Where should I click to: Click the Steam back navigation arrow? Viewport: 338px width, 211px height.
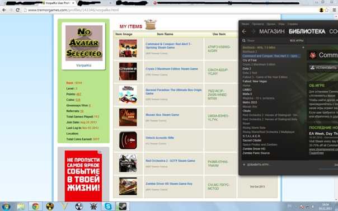pos(244,31)
